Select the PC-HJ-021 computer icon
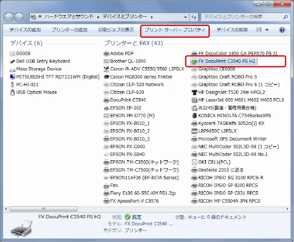The height and width of the screenshot is (242, 294). [12, 85]
